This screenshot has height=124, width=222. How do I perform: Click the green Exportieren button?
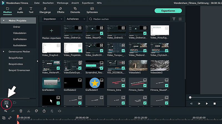pyautogui.click(x=168, y=11)
